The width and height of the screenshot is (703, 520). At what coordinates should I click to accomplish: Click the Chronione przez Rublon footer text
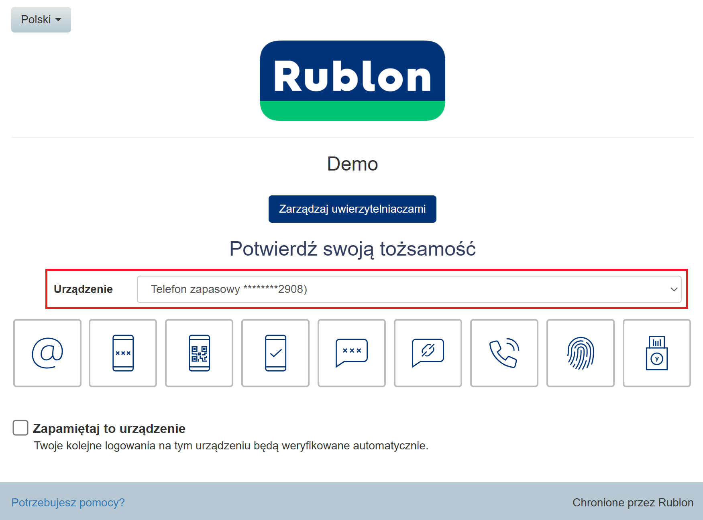click(x=633, y=502)
